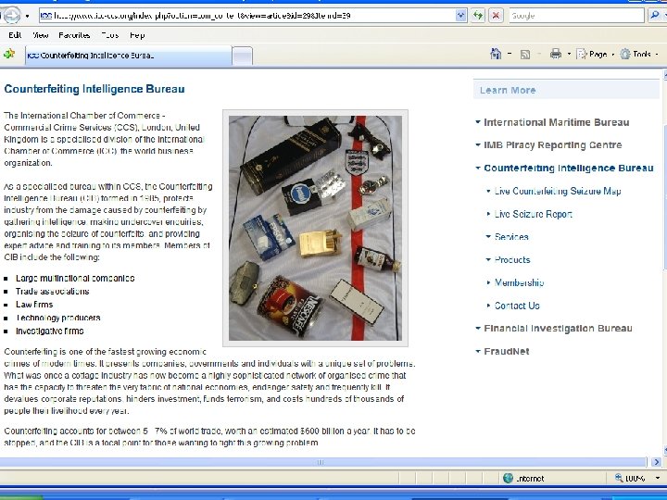Open the Help menu
Viewport: 667px width, 500px height.
tap(137, 35)
